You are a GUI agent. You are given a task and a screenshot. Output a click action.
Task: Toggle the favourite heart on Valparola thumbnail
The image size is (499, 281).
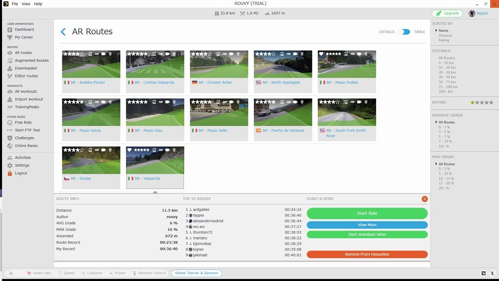point(129,150)
